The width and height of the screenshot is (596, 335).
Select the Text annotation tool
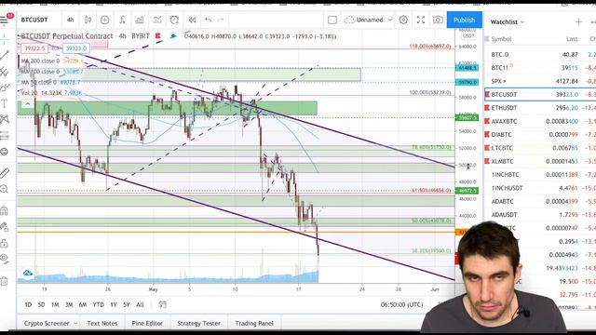coord(5,103)
